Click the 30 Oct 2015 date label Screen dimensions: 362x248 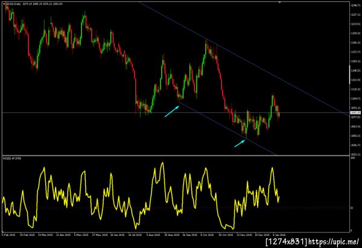coord(226,235)
